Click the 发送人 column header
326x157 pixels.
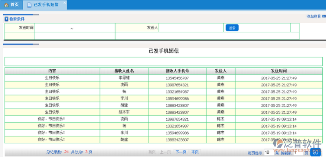[220, 71]
